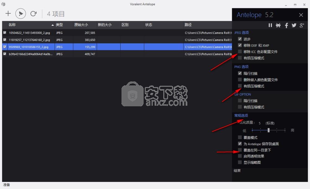This screenshot has height=189, width=310.
Task: Click the path cell of b3fb43166d224f4a8064d14a0b...
Action: click(208, 54)
